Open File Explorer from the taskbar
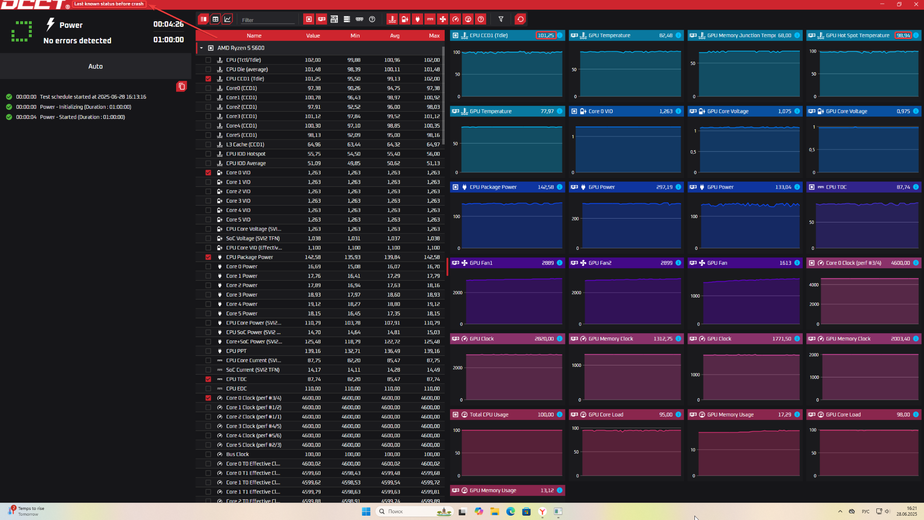 coord(494,511)
